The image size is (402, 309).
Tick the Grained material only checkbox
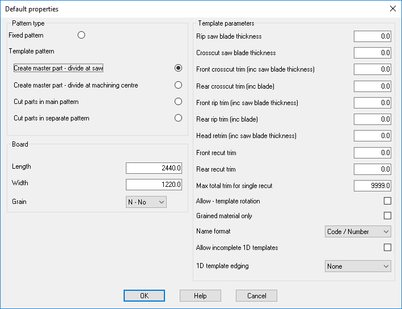pyautogui.click(x=387, y=216)
